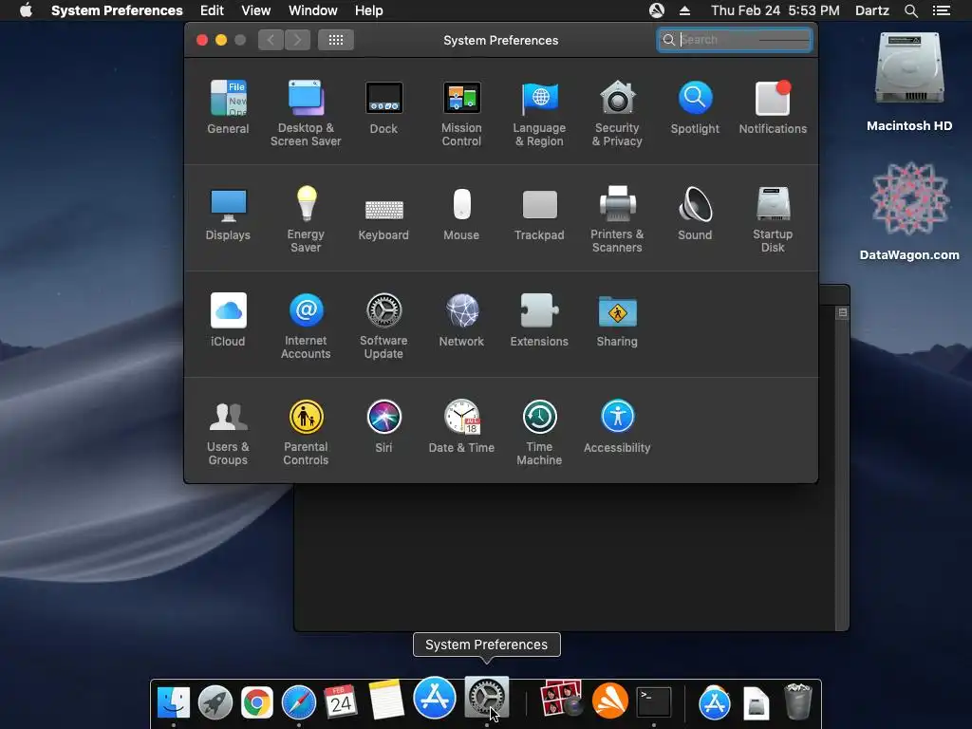
Task: Click the eject icon in menu bar
Action: click(684, 10)
